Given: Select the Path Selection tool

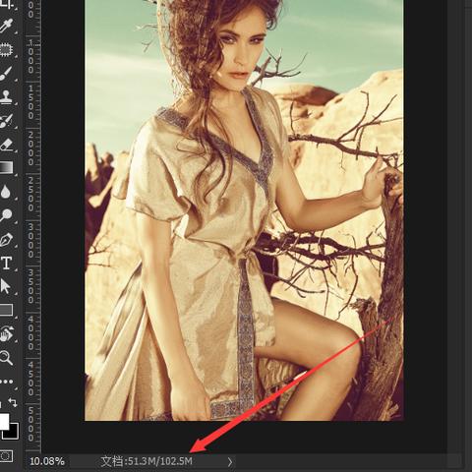Looking at the screenshot, I should [6, 286].
